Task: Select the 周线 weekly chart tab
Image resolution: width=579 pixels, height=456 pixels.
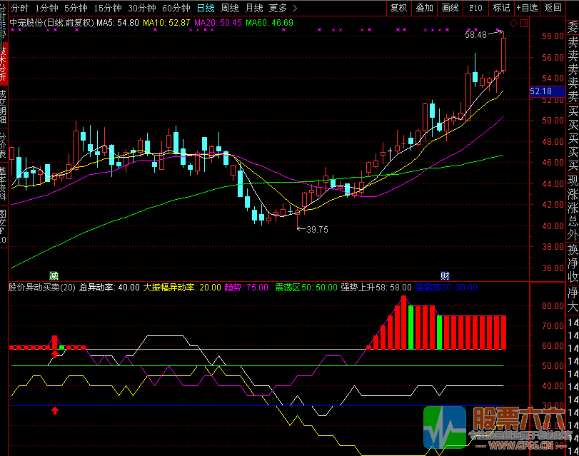Action: (230, 8)
